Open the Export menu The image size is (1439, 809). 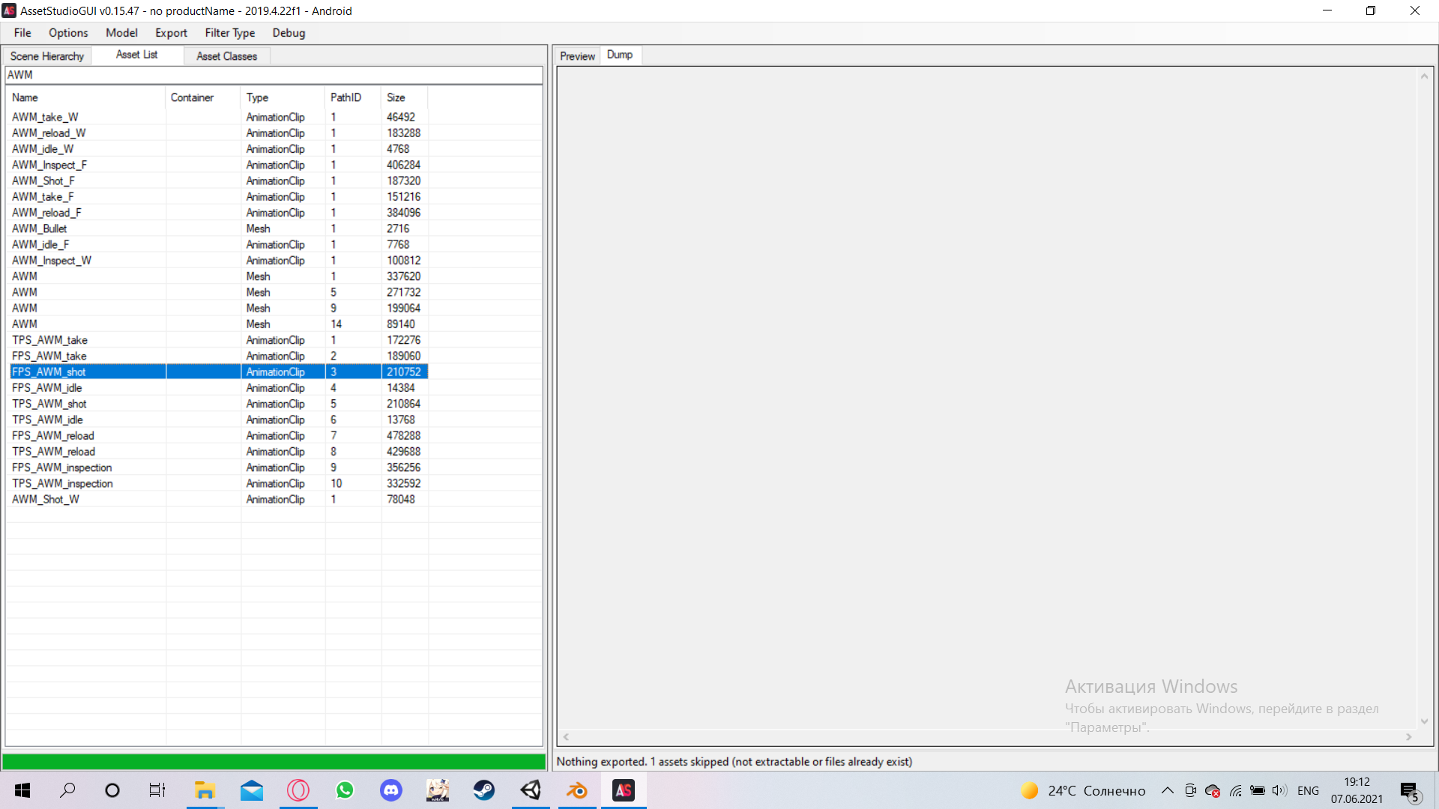pyautogui.click(x=171, y=33)
